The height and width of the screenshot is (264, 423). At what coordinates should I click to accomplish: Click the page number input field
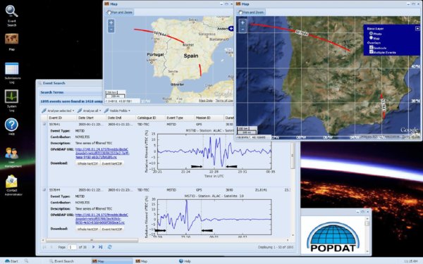pos(72,247)
